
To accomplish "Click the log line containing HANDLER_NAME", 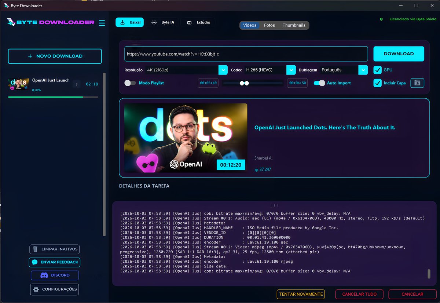I will coord(229,228).
